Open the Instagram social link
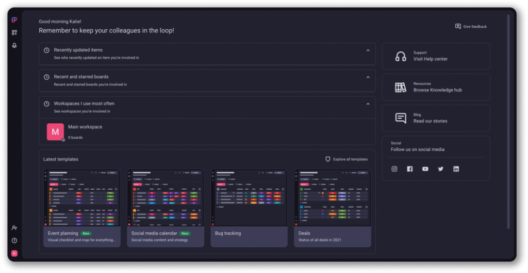 pos(394,169)
